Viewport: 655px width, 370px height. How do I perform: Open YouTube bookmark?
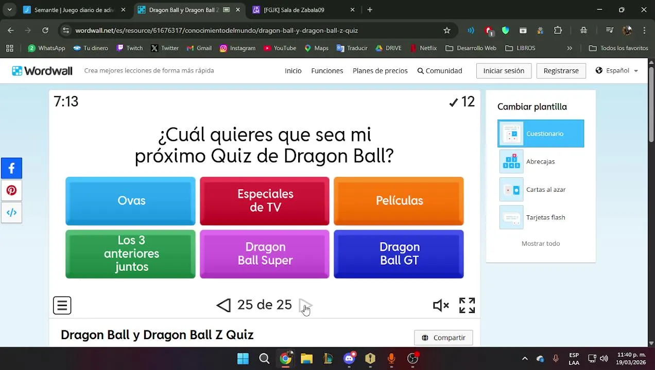click(x=280, y=48)
